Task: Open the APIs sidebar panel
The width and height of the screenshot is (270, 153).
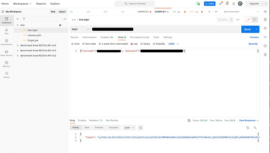Action: pos(6,31)
